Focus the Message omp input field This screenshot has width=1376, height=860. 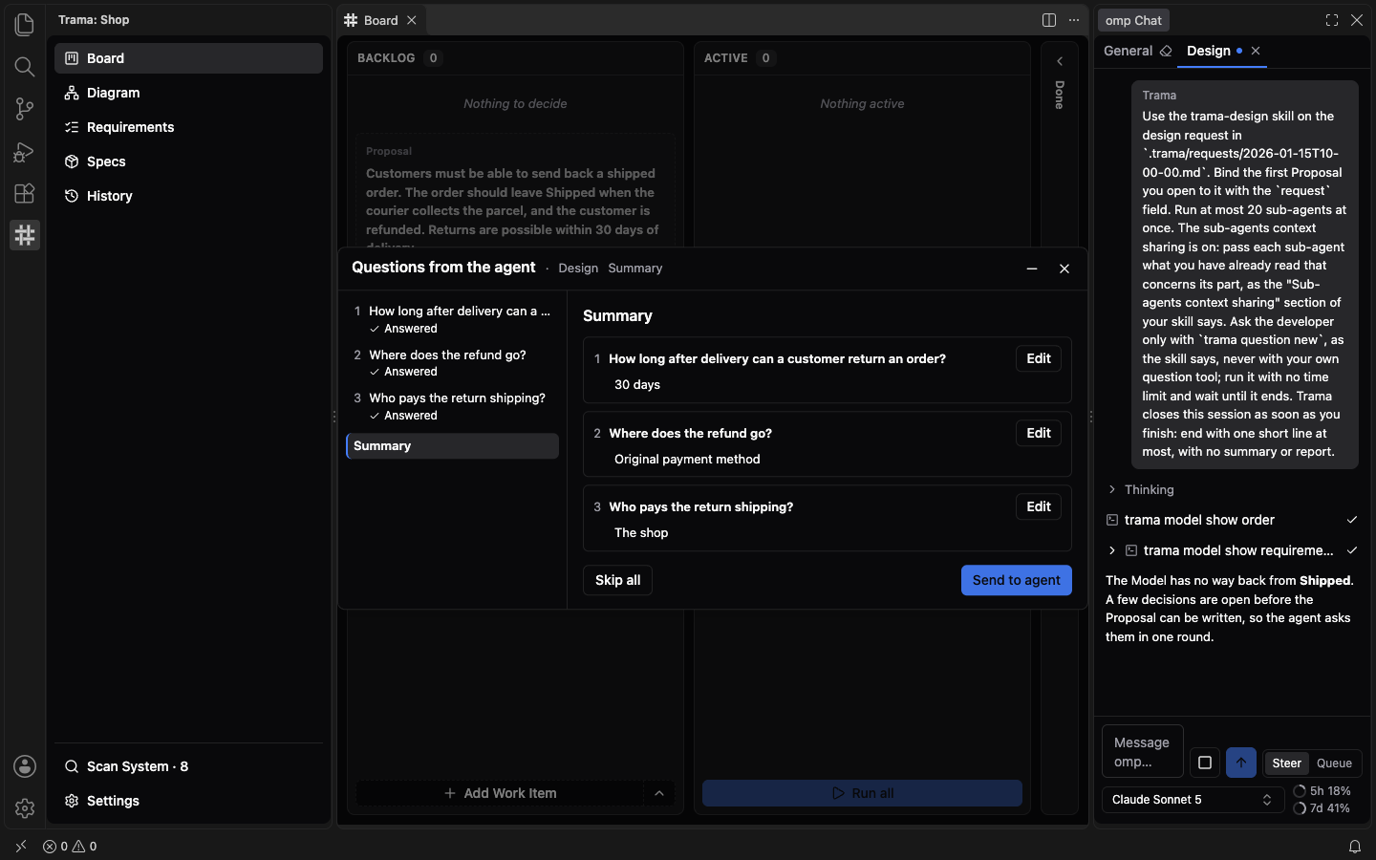[x=1143, y=752]
